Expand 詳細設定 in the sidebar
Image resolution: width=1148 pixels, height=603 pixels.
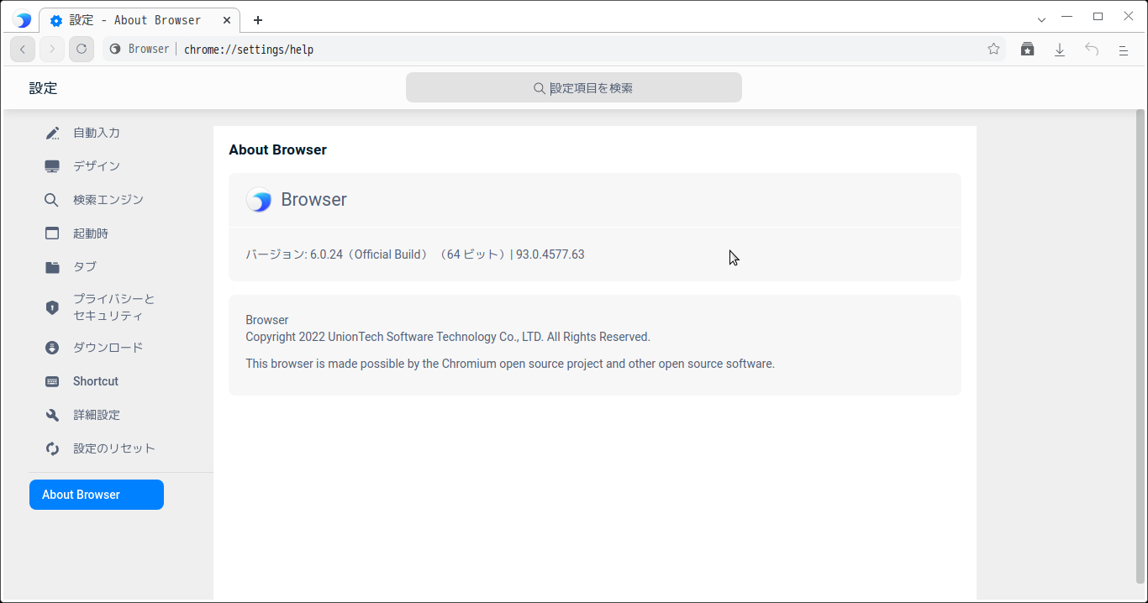click(x=97, y=415)
